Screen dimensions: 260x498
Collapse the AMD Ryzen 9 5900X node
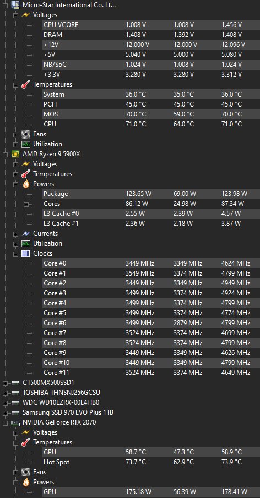coord(5,154)
